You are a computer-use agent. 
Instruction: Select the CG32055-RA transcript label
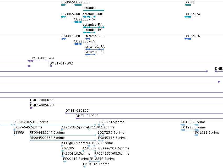tap(84, 19)
